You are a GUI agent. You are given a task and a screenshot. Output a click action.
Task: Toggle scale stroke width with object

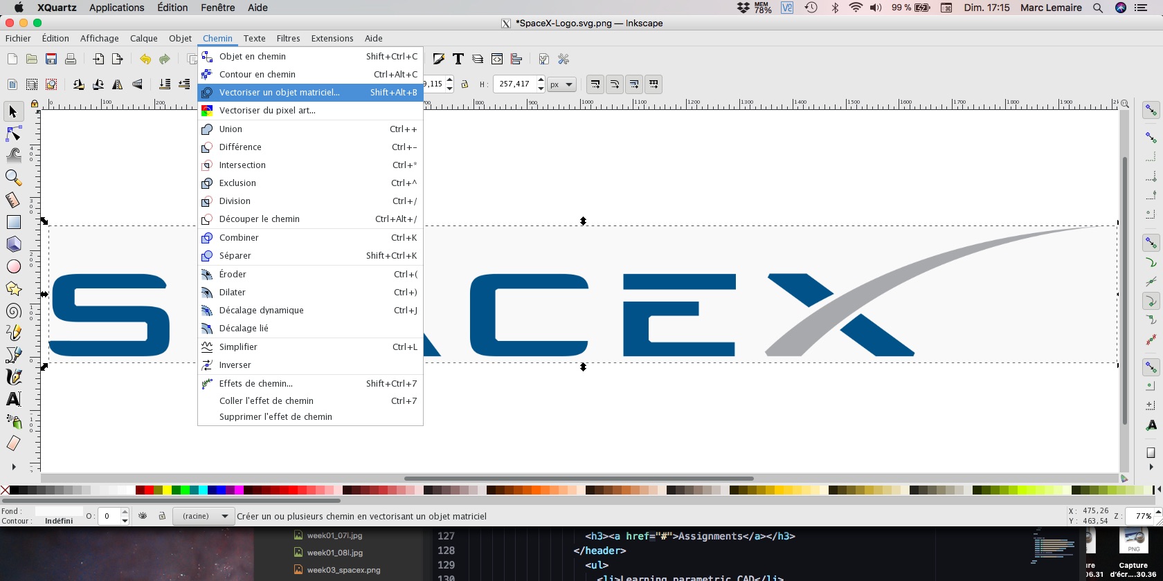point(595,84)
